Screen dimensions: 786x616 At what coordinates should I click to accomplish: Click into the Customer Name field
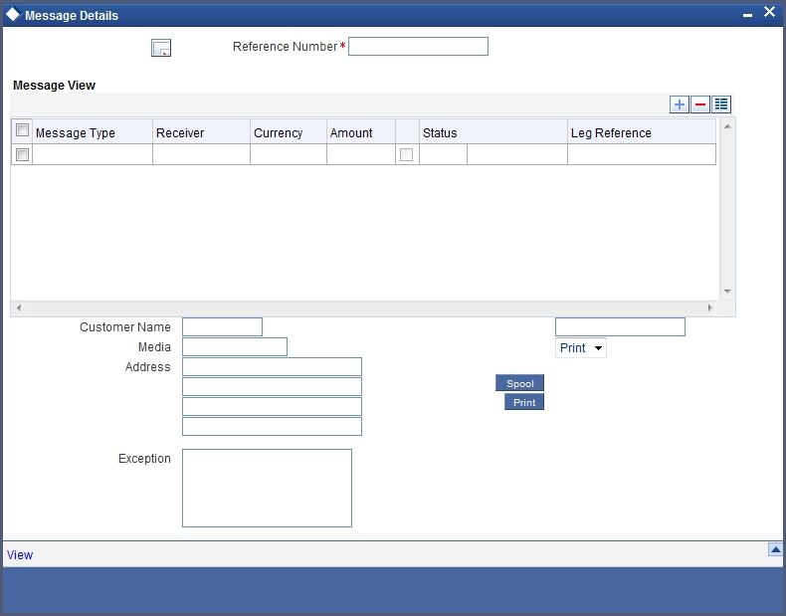point(222,326)
